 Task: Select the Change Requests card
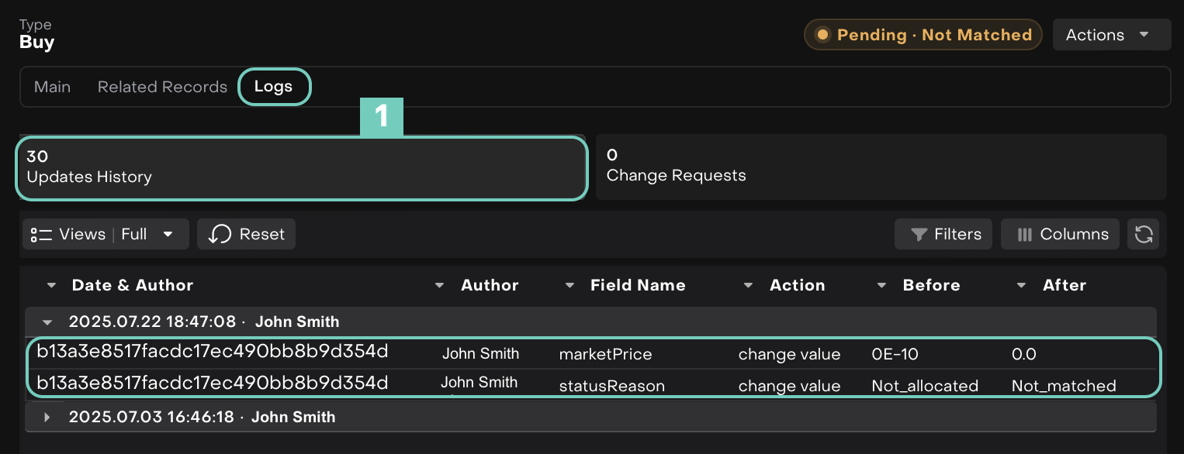(880, 166)
